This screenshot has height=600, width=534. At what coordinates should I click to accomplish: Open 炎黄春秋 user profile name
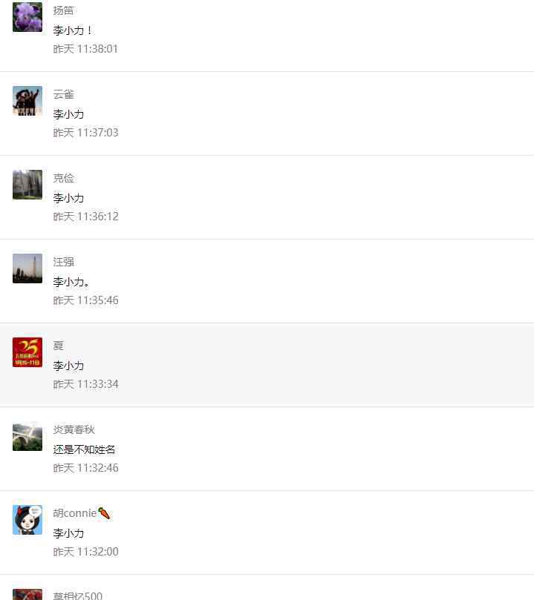(74, 429)
